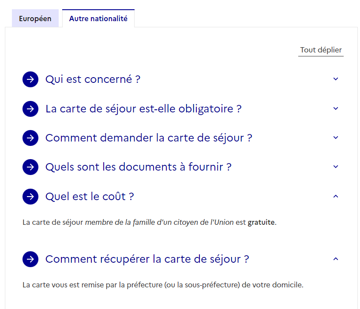The image size is (360, 309).
Task: Click arrow icon beside "Quel est le coût ?"
Action: pyautogui.click(x=30, y=197)
